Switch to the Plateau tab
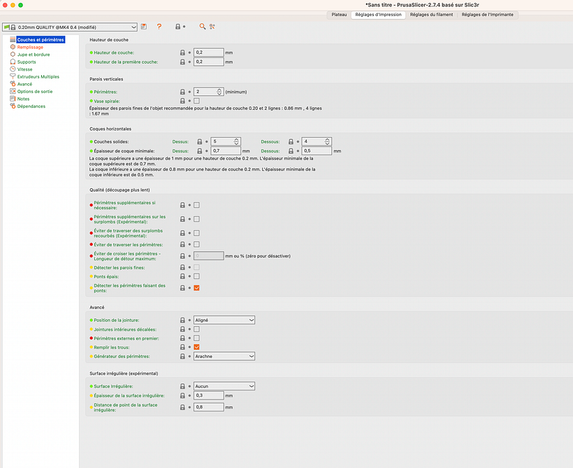This screenshot has width=573, height=468. coord(339,14)
